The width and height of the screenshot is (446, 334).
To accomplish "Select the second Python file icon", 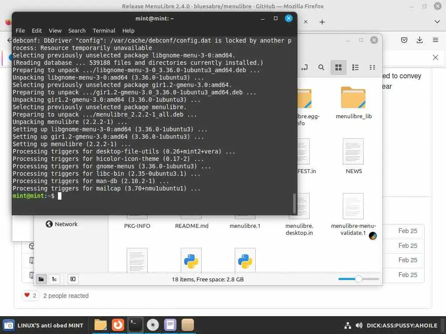I will click(245, 261).
